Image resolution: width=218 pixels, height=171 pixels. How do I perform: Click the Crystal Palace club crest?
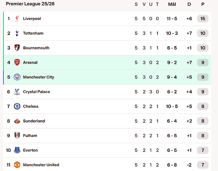17,92
